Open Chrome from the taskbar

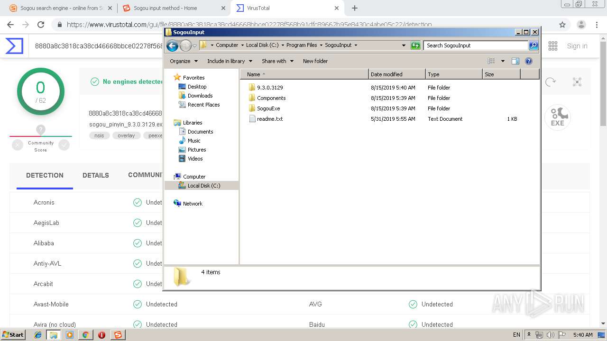[x=85, y=335]
